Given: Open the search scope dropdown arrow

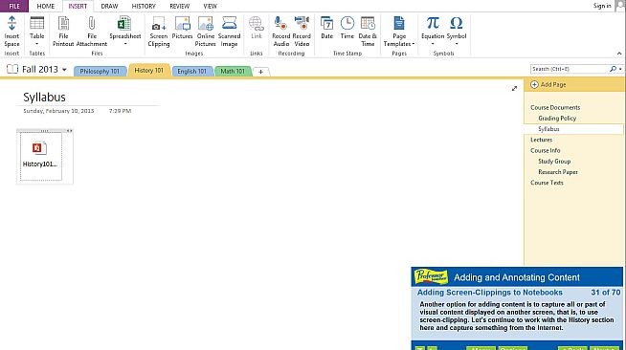Looking at the screenshot, I should pos(620,69).
